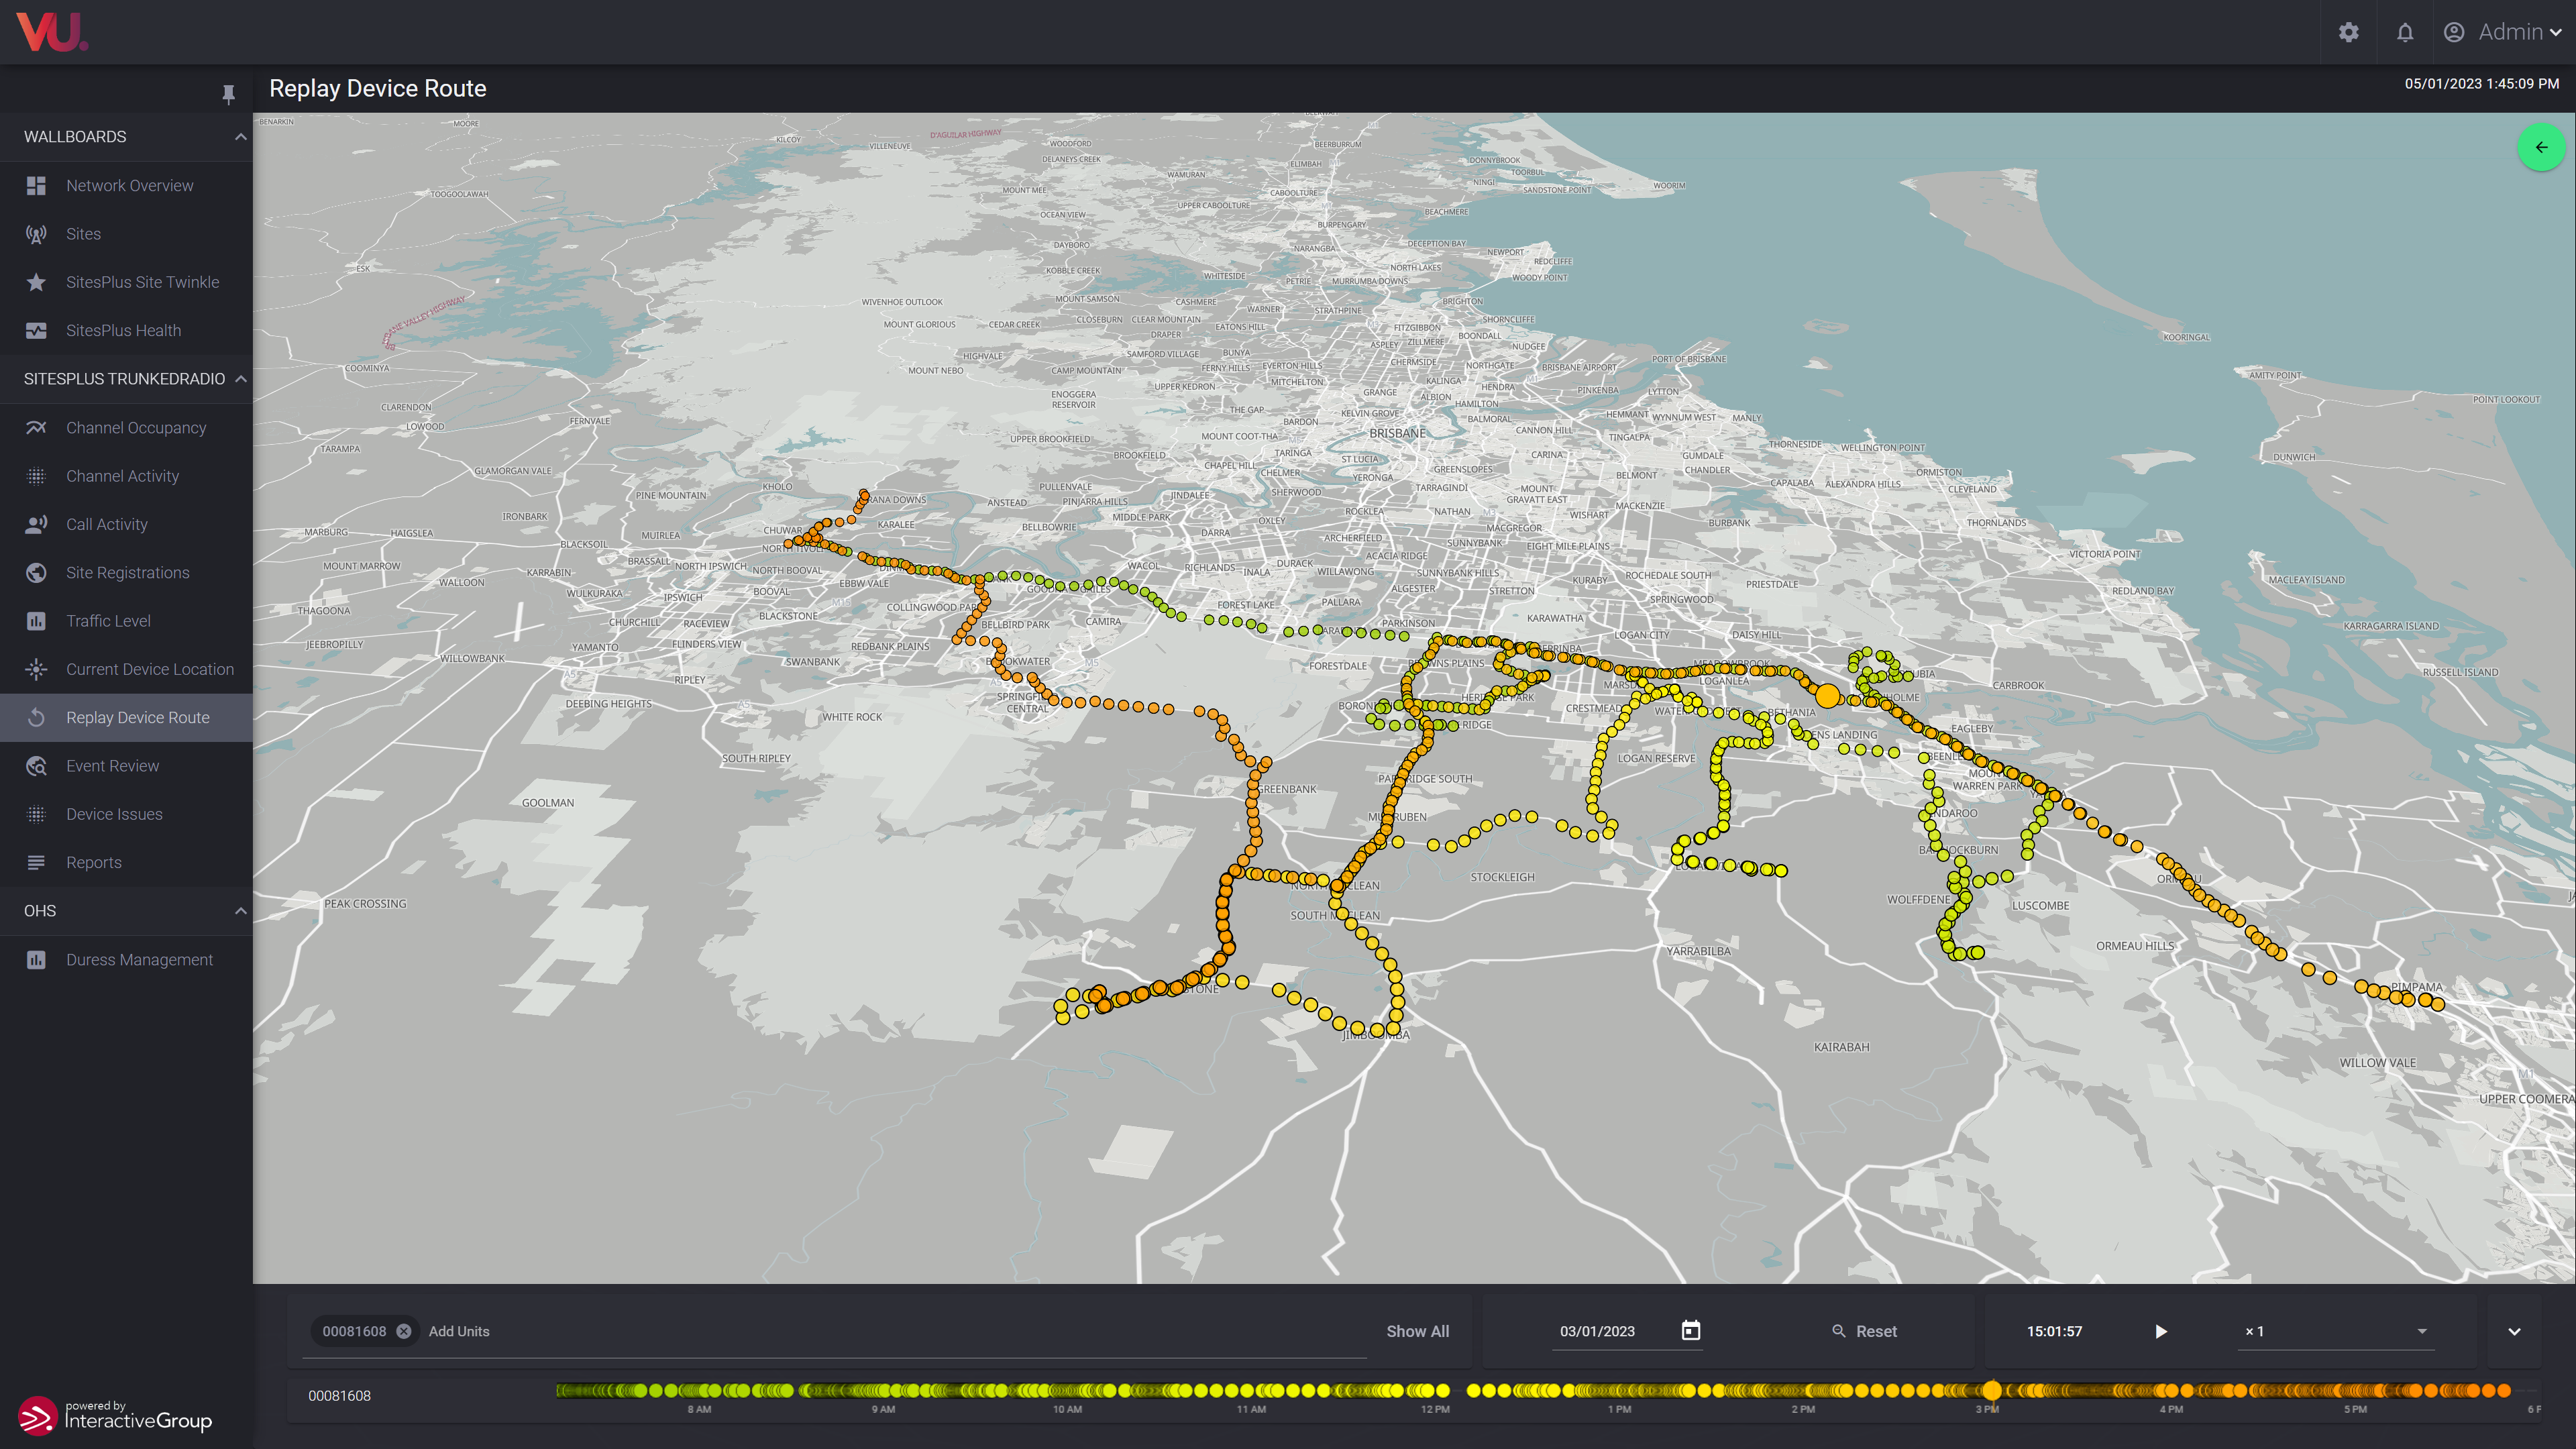This screenshot has width=2576, height=1449.
Task: Open the playback speed ×1 dropdown
Action: click(x=2335, y=1331)
